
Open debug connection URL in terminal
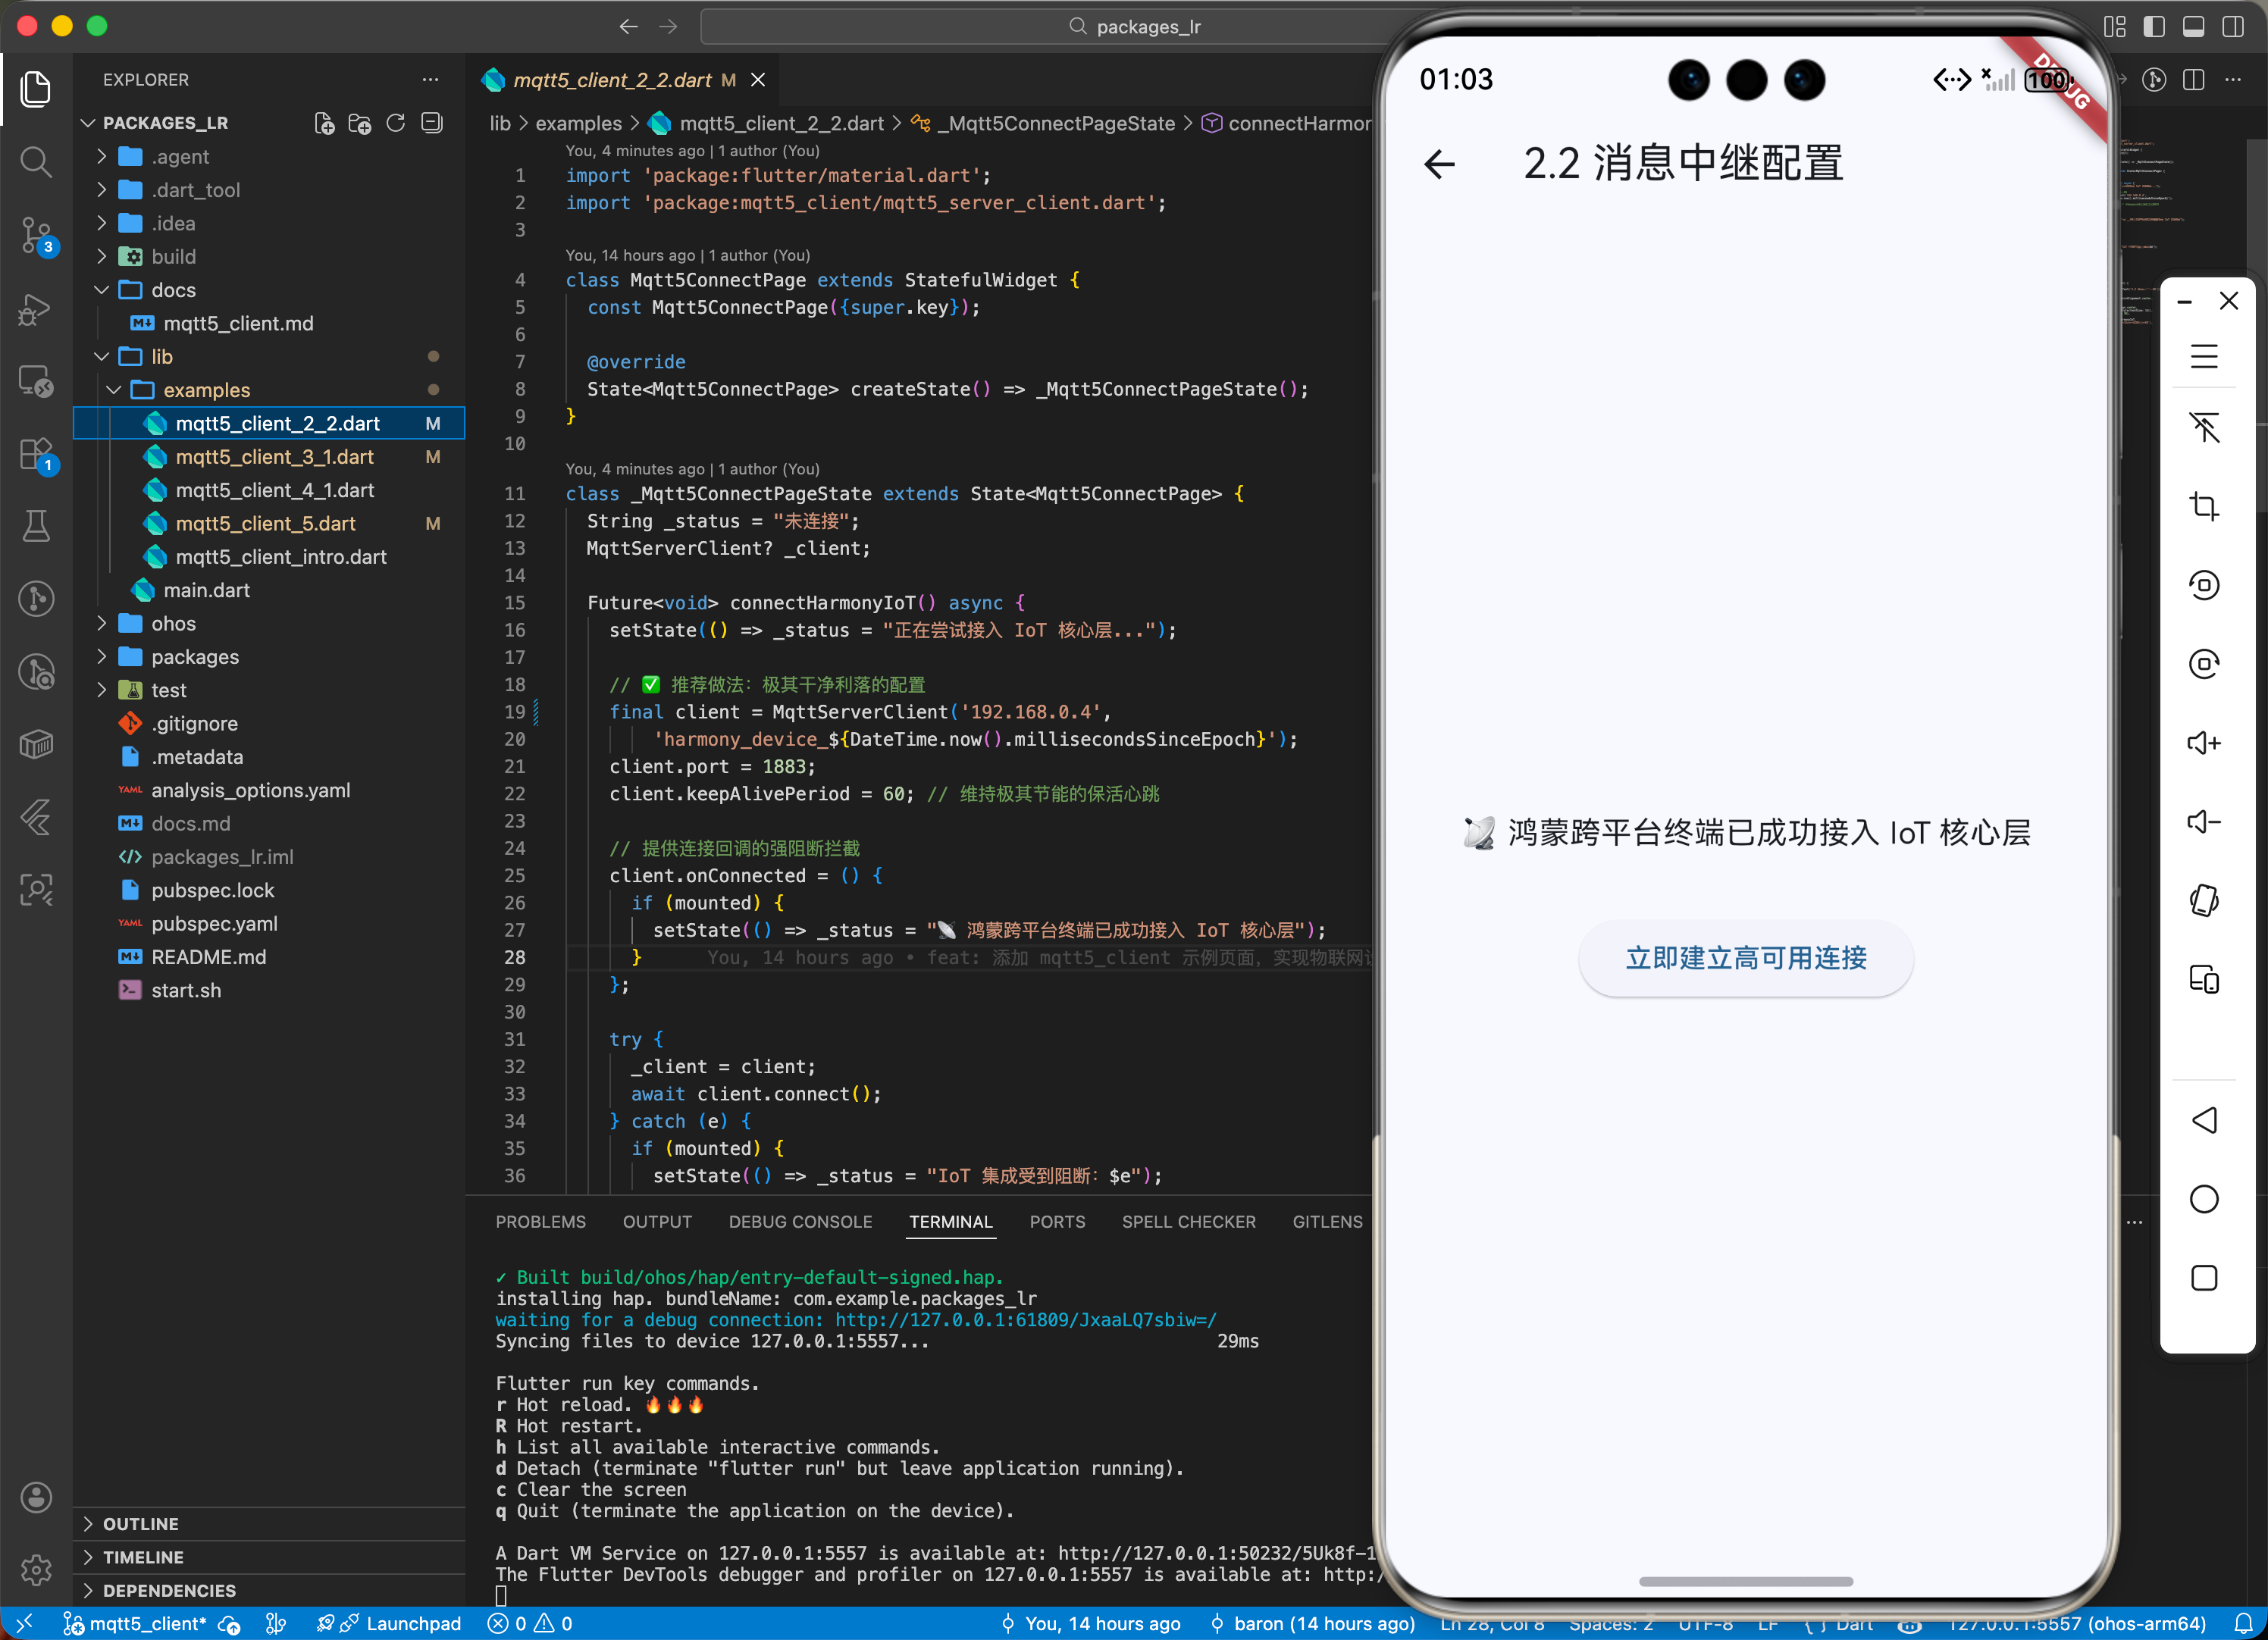pos(1025,1320)
